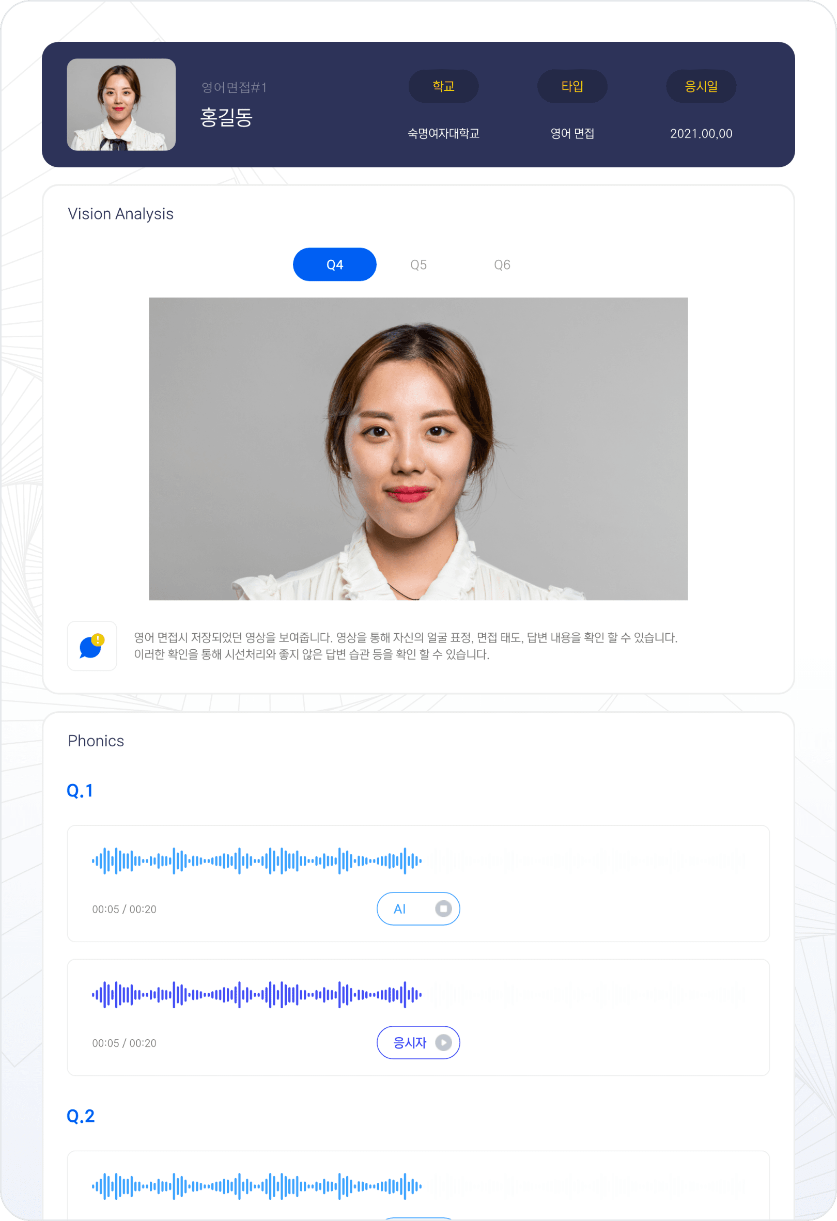Click the description line starting 이러한 확인을 통해
This screenshot has width=837, height=1221.
(x=312, y=654)
